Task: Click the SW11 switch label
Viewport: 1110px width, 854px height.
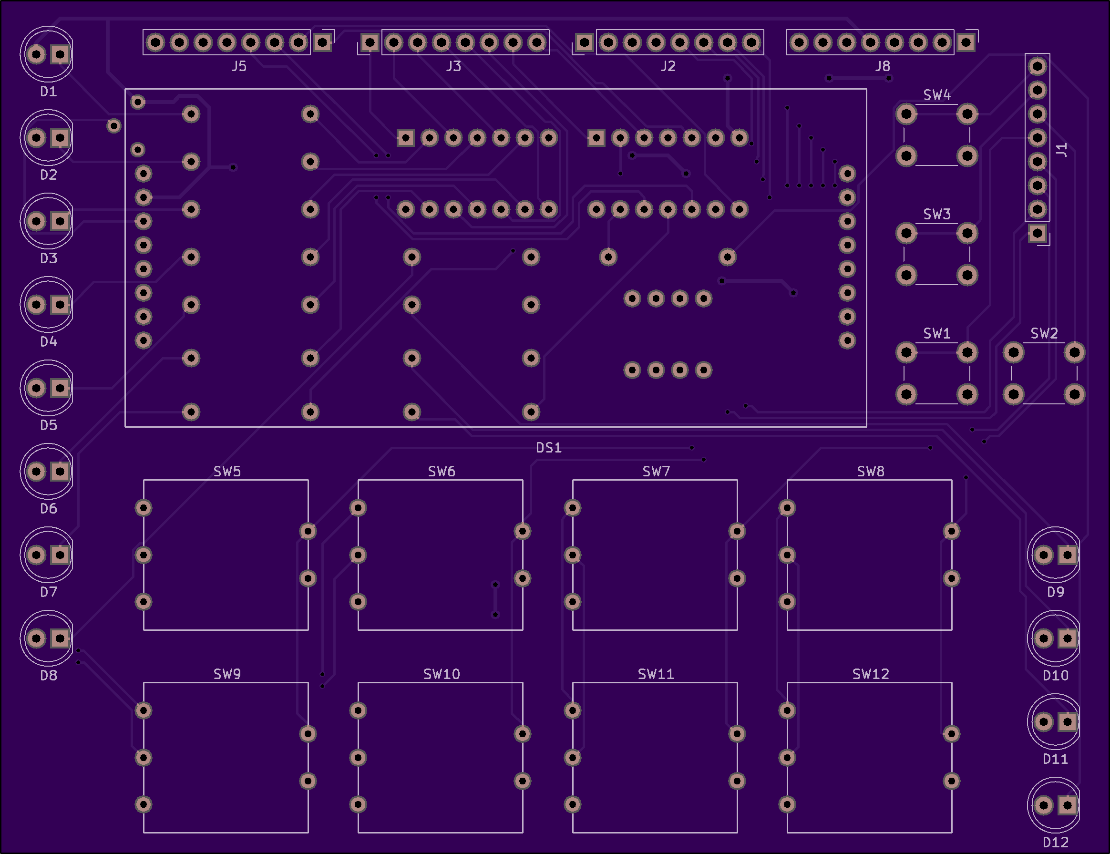Action: pyautogui.click(x=656, y=674)
